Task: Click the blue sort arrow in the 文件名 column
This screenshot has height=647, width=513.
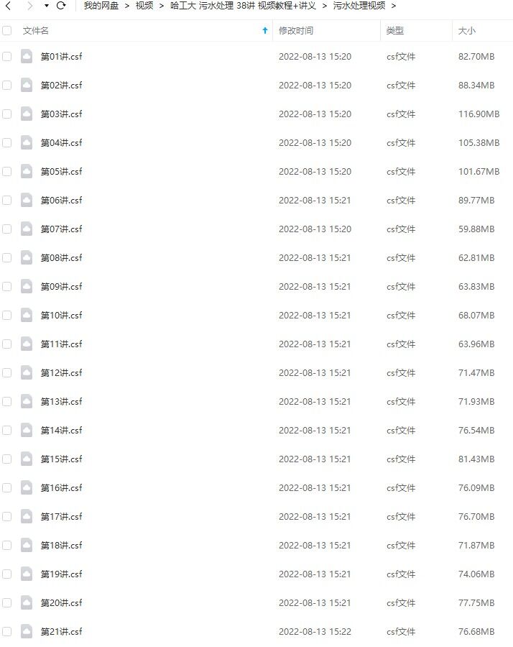Action: tap(264, 30)
